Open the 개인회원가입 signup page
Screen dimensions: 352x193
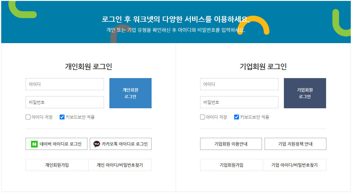pyautogui.click(x=57, y=165)
